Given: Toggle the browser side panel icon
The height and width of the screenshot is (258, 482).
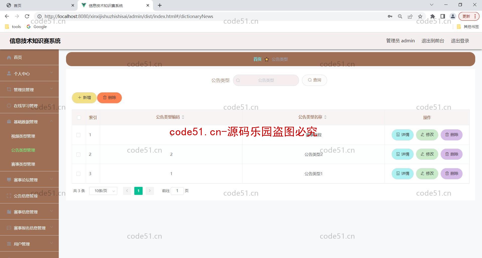Looking at the screenshot, I should click(443, 16).
